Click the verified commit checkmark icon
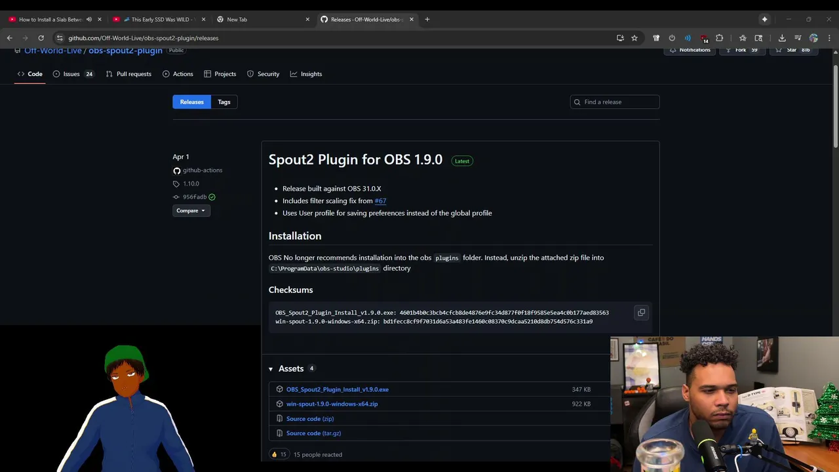This screenshot has width=839, height=472. [212, 197]
